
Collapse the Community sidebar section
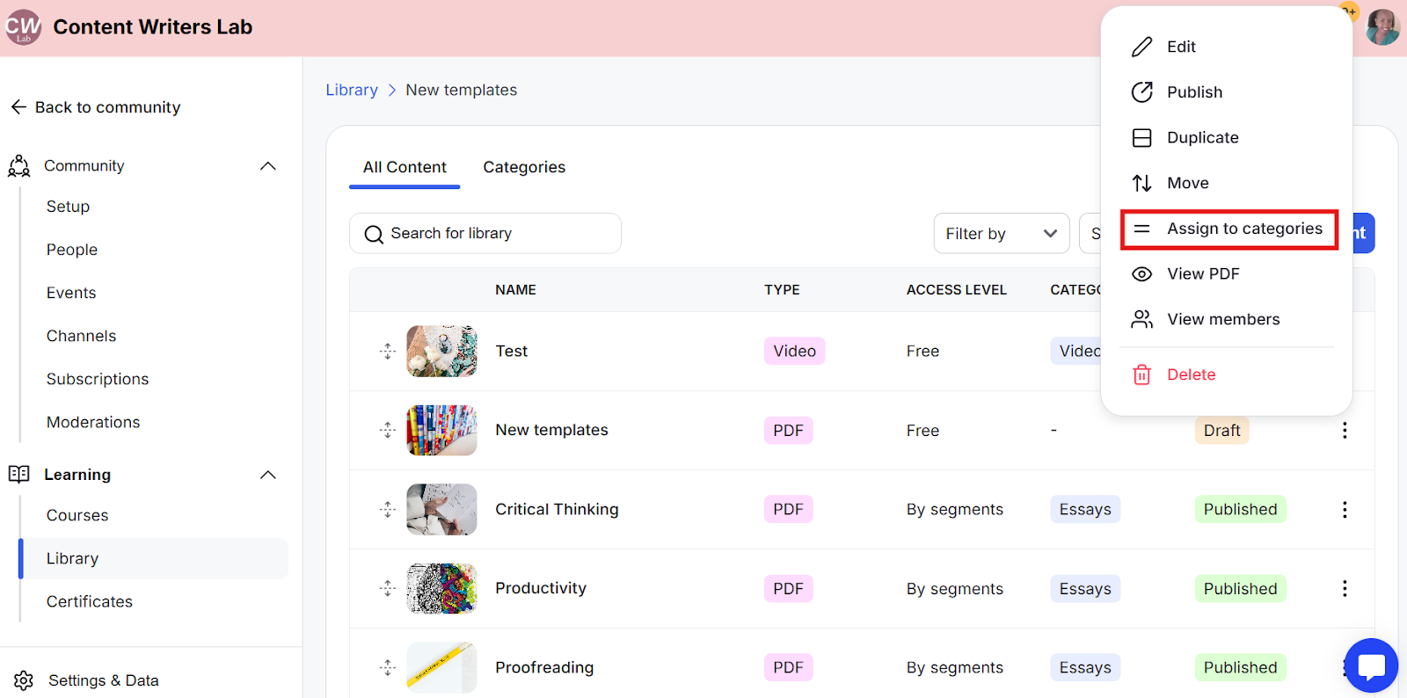268,166
